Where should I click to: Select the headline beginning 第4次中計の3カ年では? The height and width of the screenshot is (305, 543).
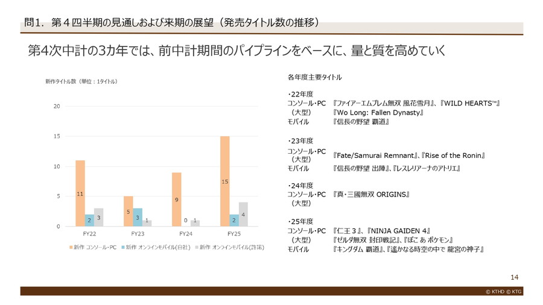(236, 51)
